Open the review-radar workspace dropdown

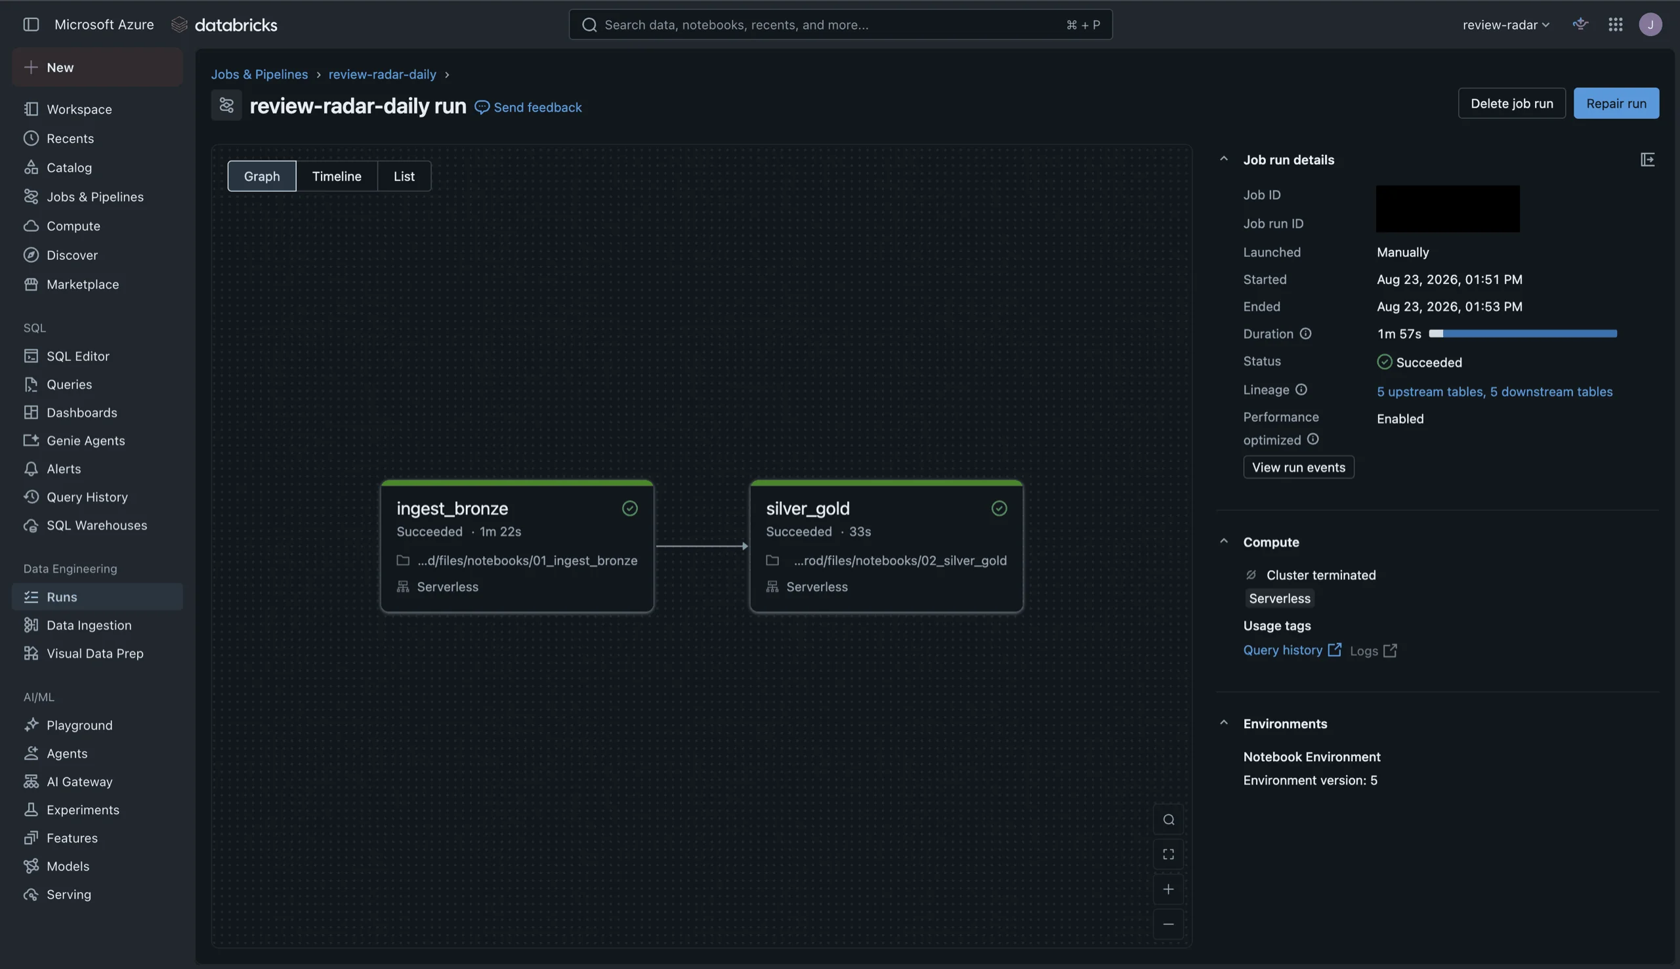pos(1505,25)
